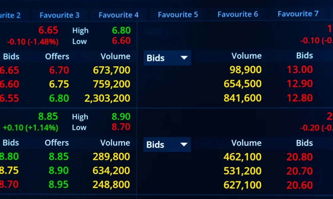Click the Offers column header

point(57,56)
